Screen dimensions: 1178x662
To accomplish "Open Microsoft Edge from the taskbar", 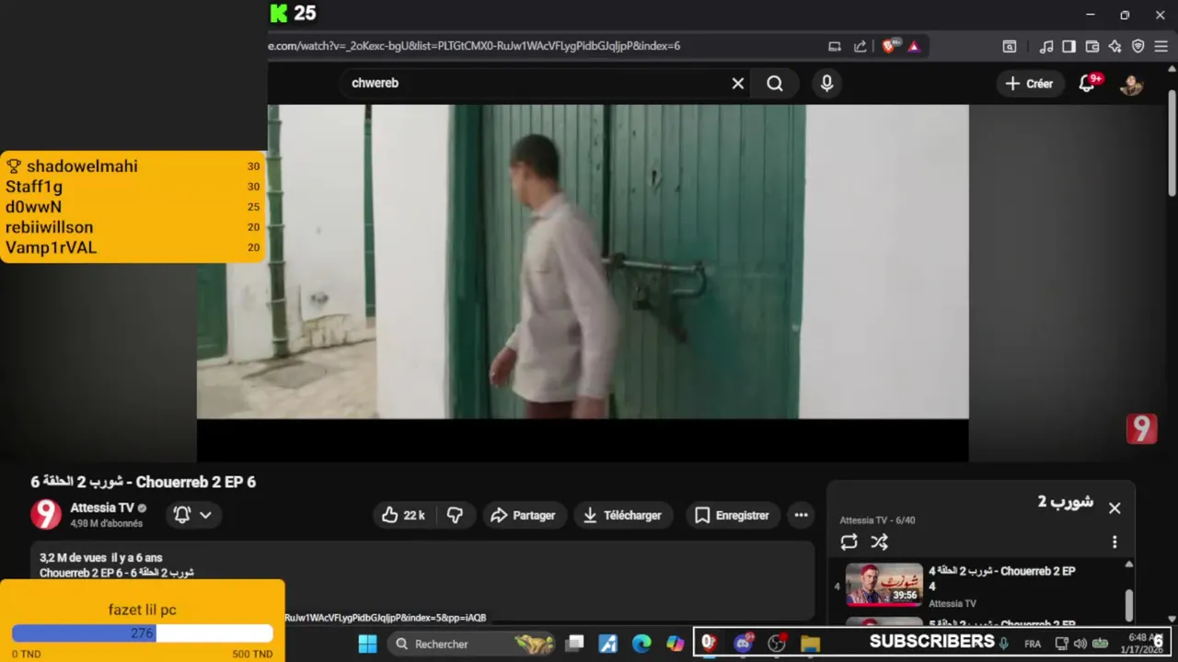I will pyautogui.click(x=641, y=644).
